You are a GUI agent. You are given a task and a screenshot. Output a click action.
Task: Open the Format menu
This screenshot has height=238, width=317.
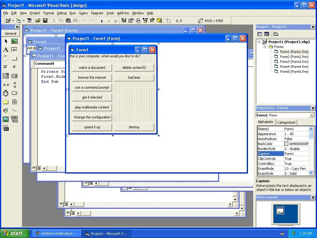49,13
